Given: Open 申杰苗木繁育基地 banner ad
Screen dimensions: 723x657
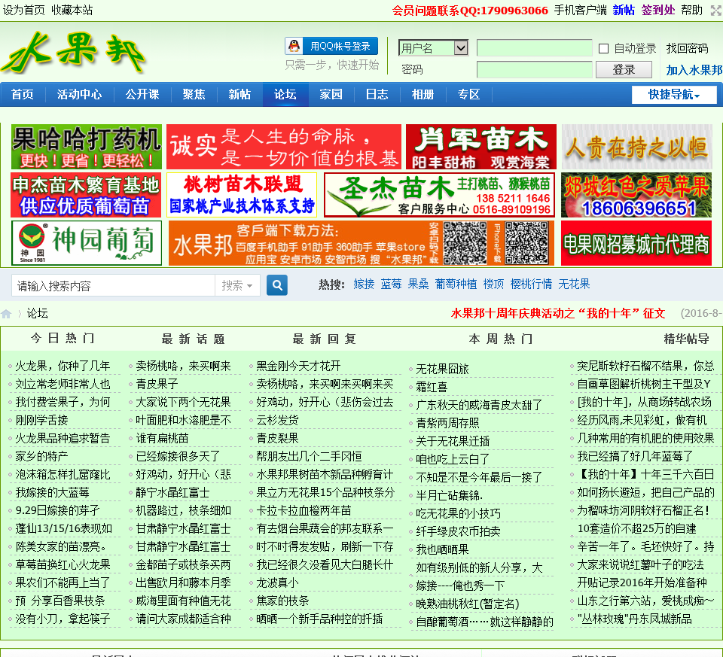Looking at the screenshot, I should point(86,195).
